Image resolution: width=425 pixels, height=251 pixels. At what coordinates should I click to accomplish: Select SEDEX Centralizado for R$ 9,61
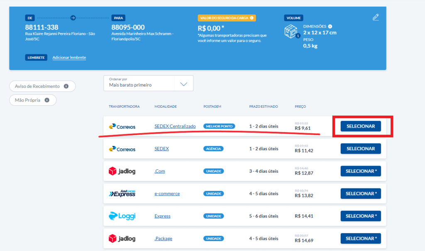361,126
